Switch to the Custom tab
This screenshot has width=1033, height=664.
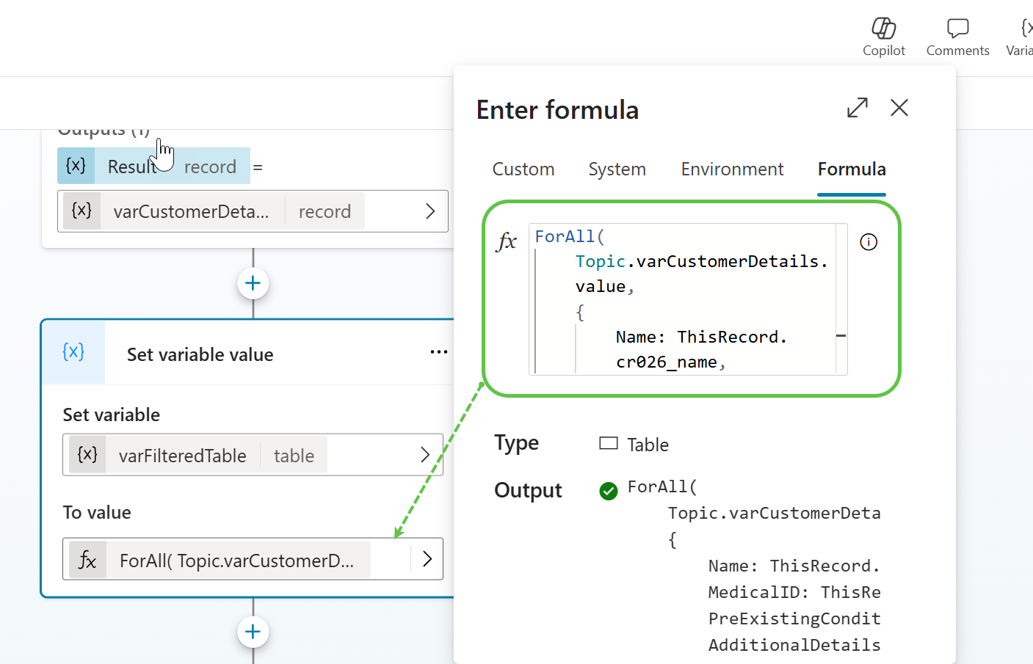coord(523,169)
